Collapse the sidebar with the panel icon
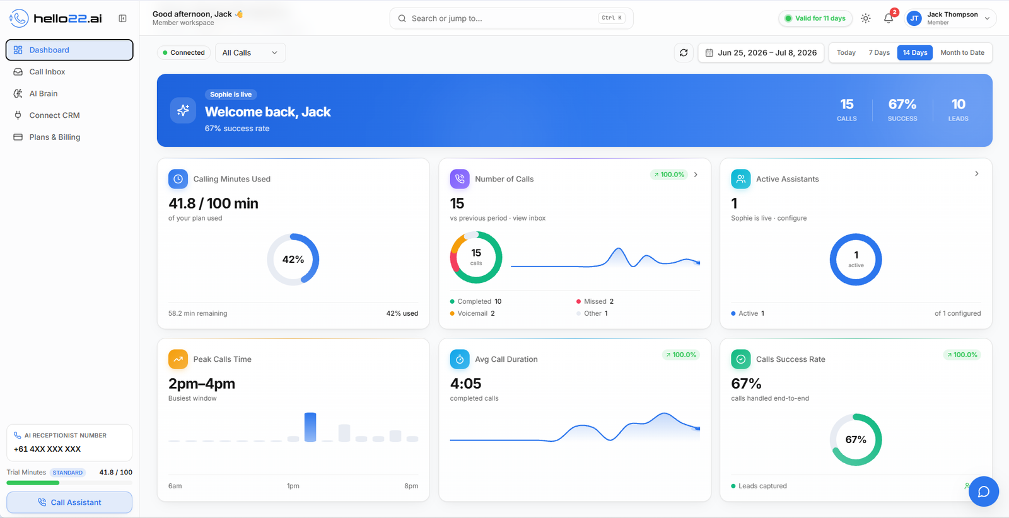Viewport: 1009px width, 518px height. [x=122, y=18]
